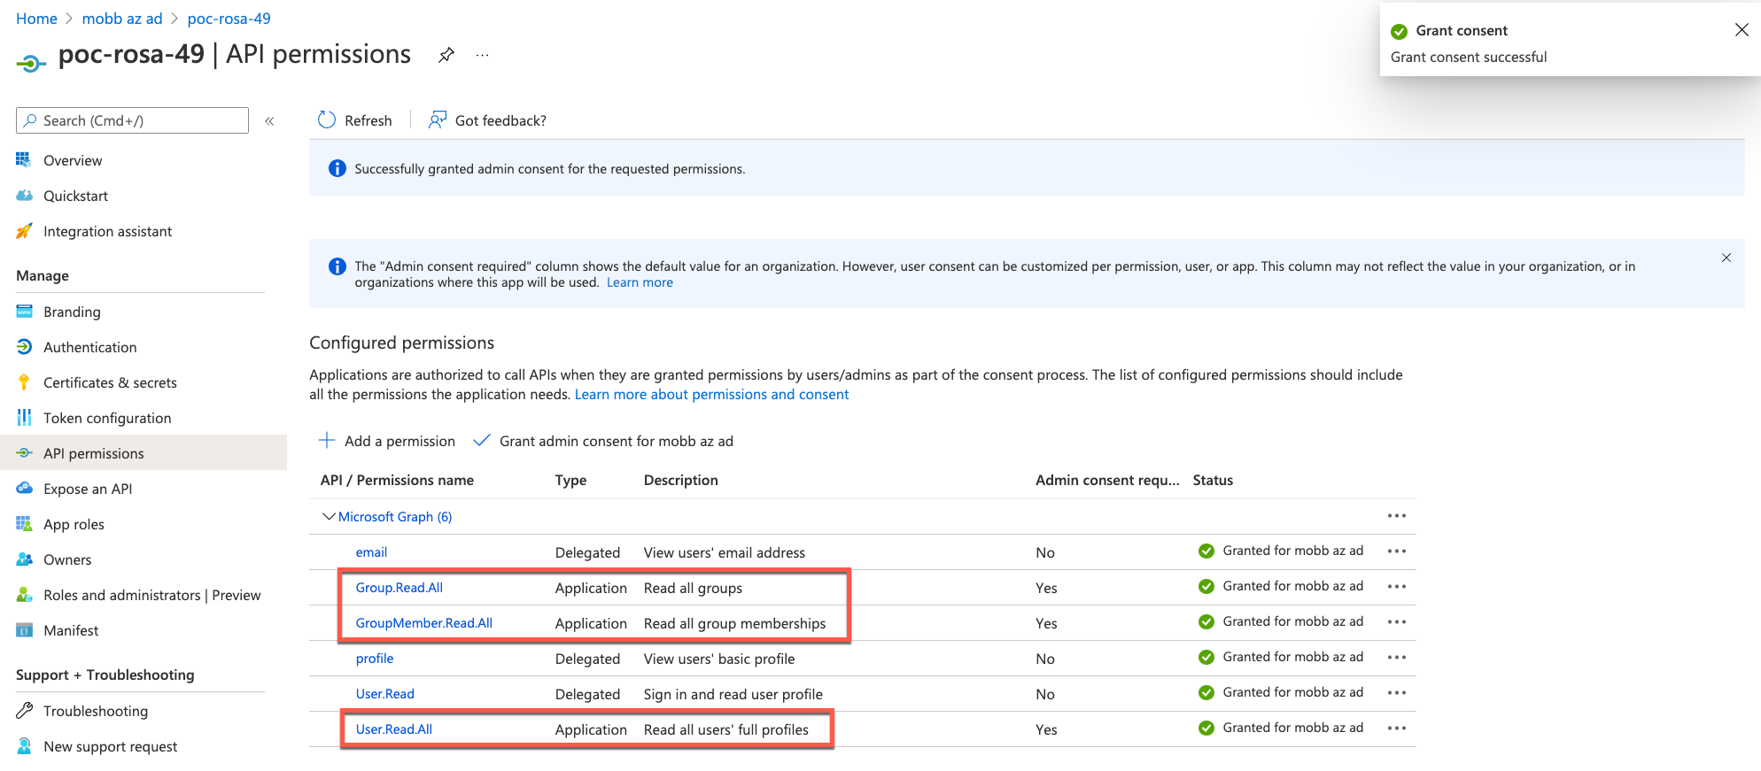
Task: Click the Expose an API cloud icon
Action: tap(24, 488)
